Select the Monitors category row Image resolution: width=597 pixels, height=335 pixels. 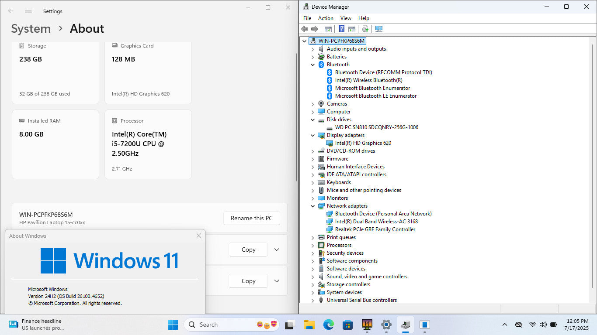click(x=337, y=198)
